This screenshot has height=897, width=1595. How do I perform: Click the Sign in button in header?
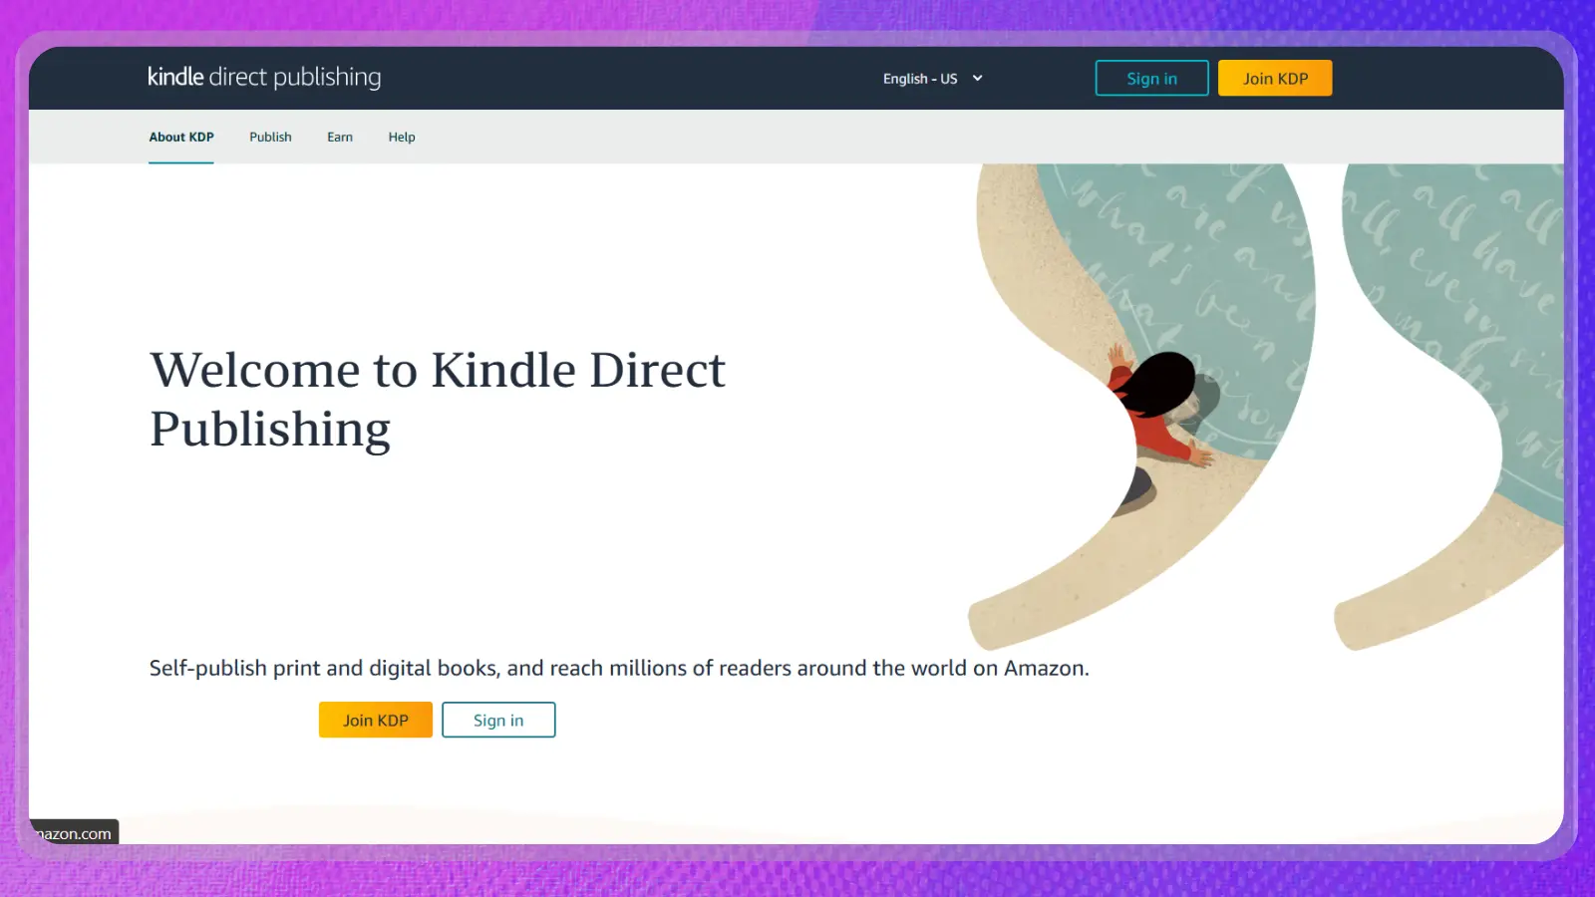point(1151,79)
